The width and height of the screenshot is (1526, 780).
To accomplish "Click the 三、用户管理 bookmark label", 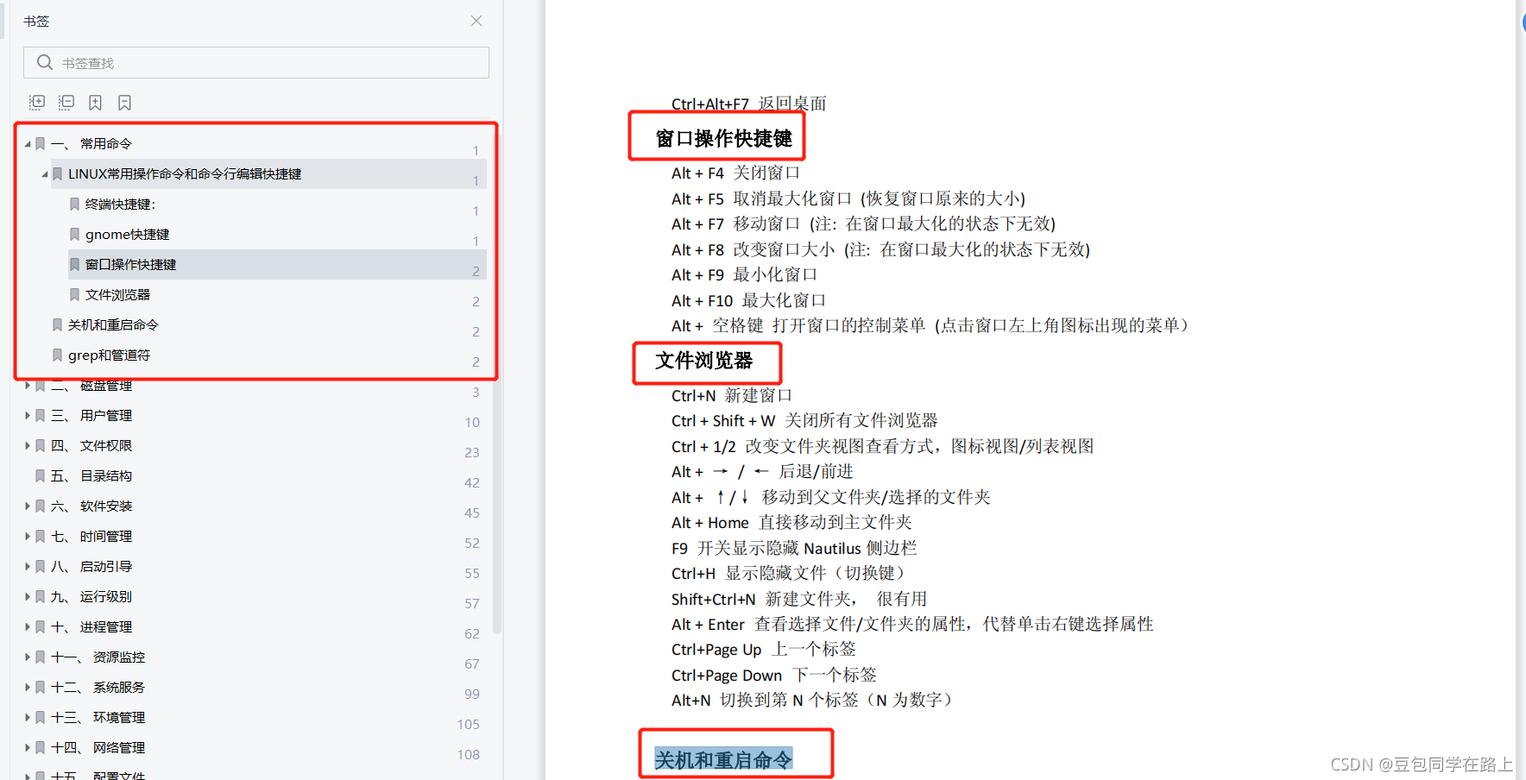I will coord(91,415).
